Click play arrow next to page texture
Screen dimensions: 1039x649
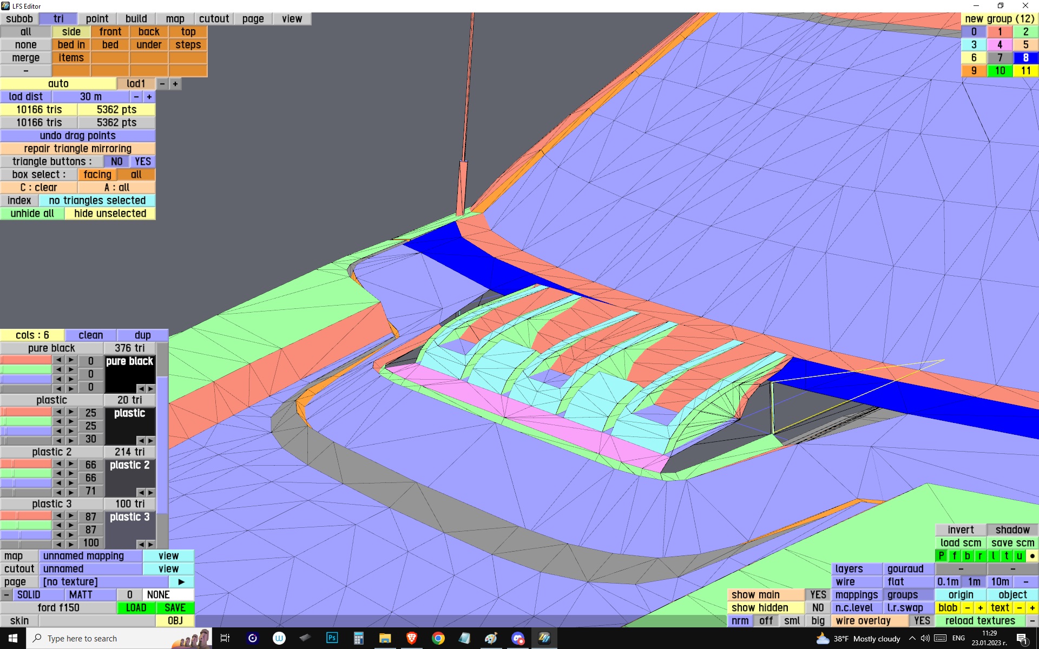181,582
